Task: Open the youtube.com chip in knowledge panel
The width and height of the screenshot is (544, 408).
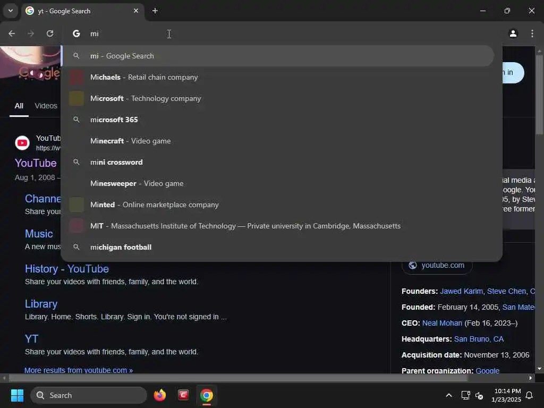Action: (437, 266)
